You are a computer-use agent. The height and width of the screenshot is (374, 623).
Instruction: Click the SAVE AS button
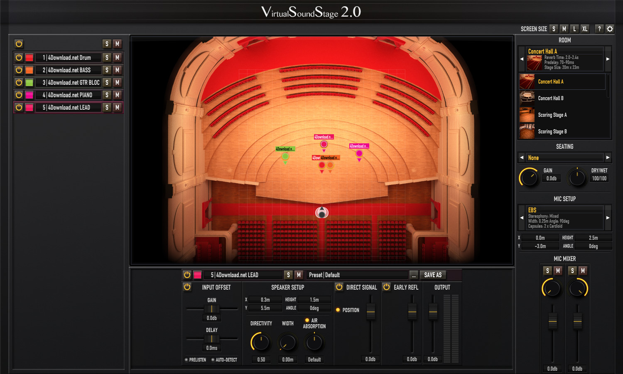coord(433,275)
